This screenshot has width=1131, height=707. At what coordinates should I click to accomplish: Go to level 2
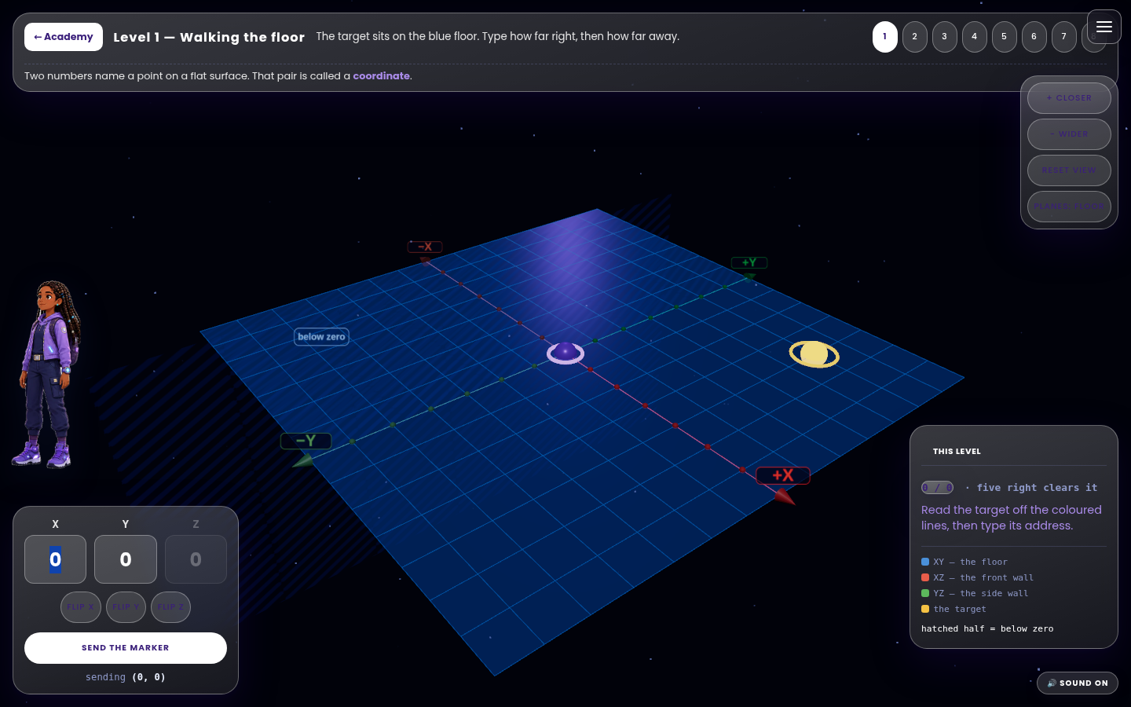(x=915, y=37)
